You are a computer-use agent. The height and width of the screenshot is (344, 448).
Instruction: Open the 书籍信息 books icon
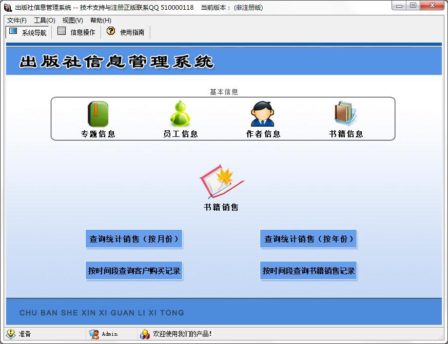tap(345, 114)
